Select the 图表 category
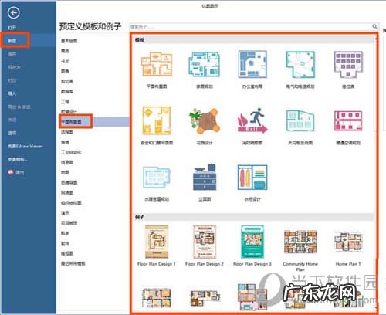386x315 pixels. point(65,71)
